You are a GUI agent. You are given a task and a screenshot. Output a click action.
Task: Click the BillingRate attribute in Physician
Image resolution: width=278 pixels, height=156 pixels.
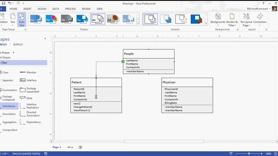tap(171, 103)
